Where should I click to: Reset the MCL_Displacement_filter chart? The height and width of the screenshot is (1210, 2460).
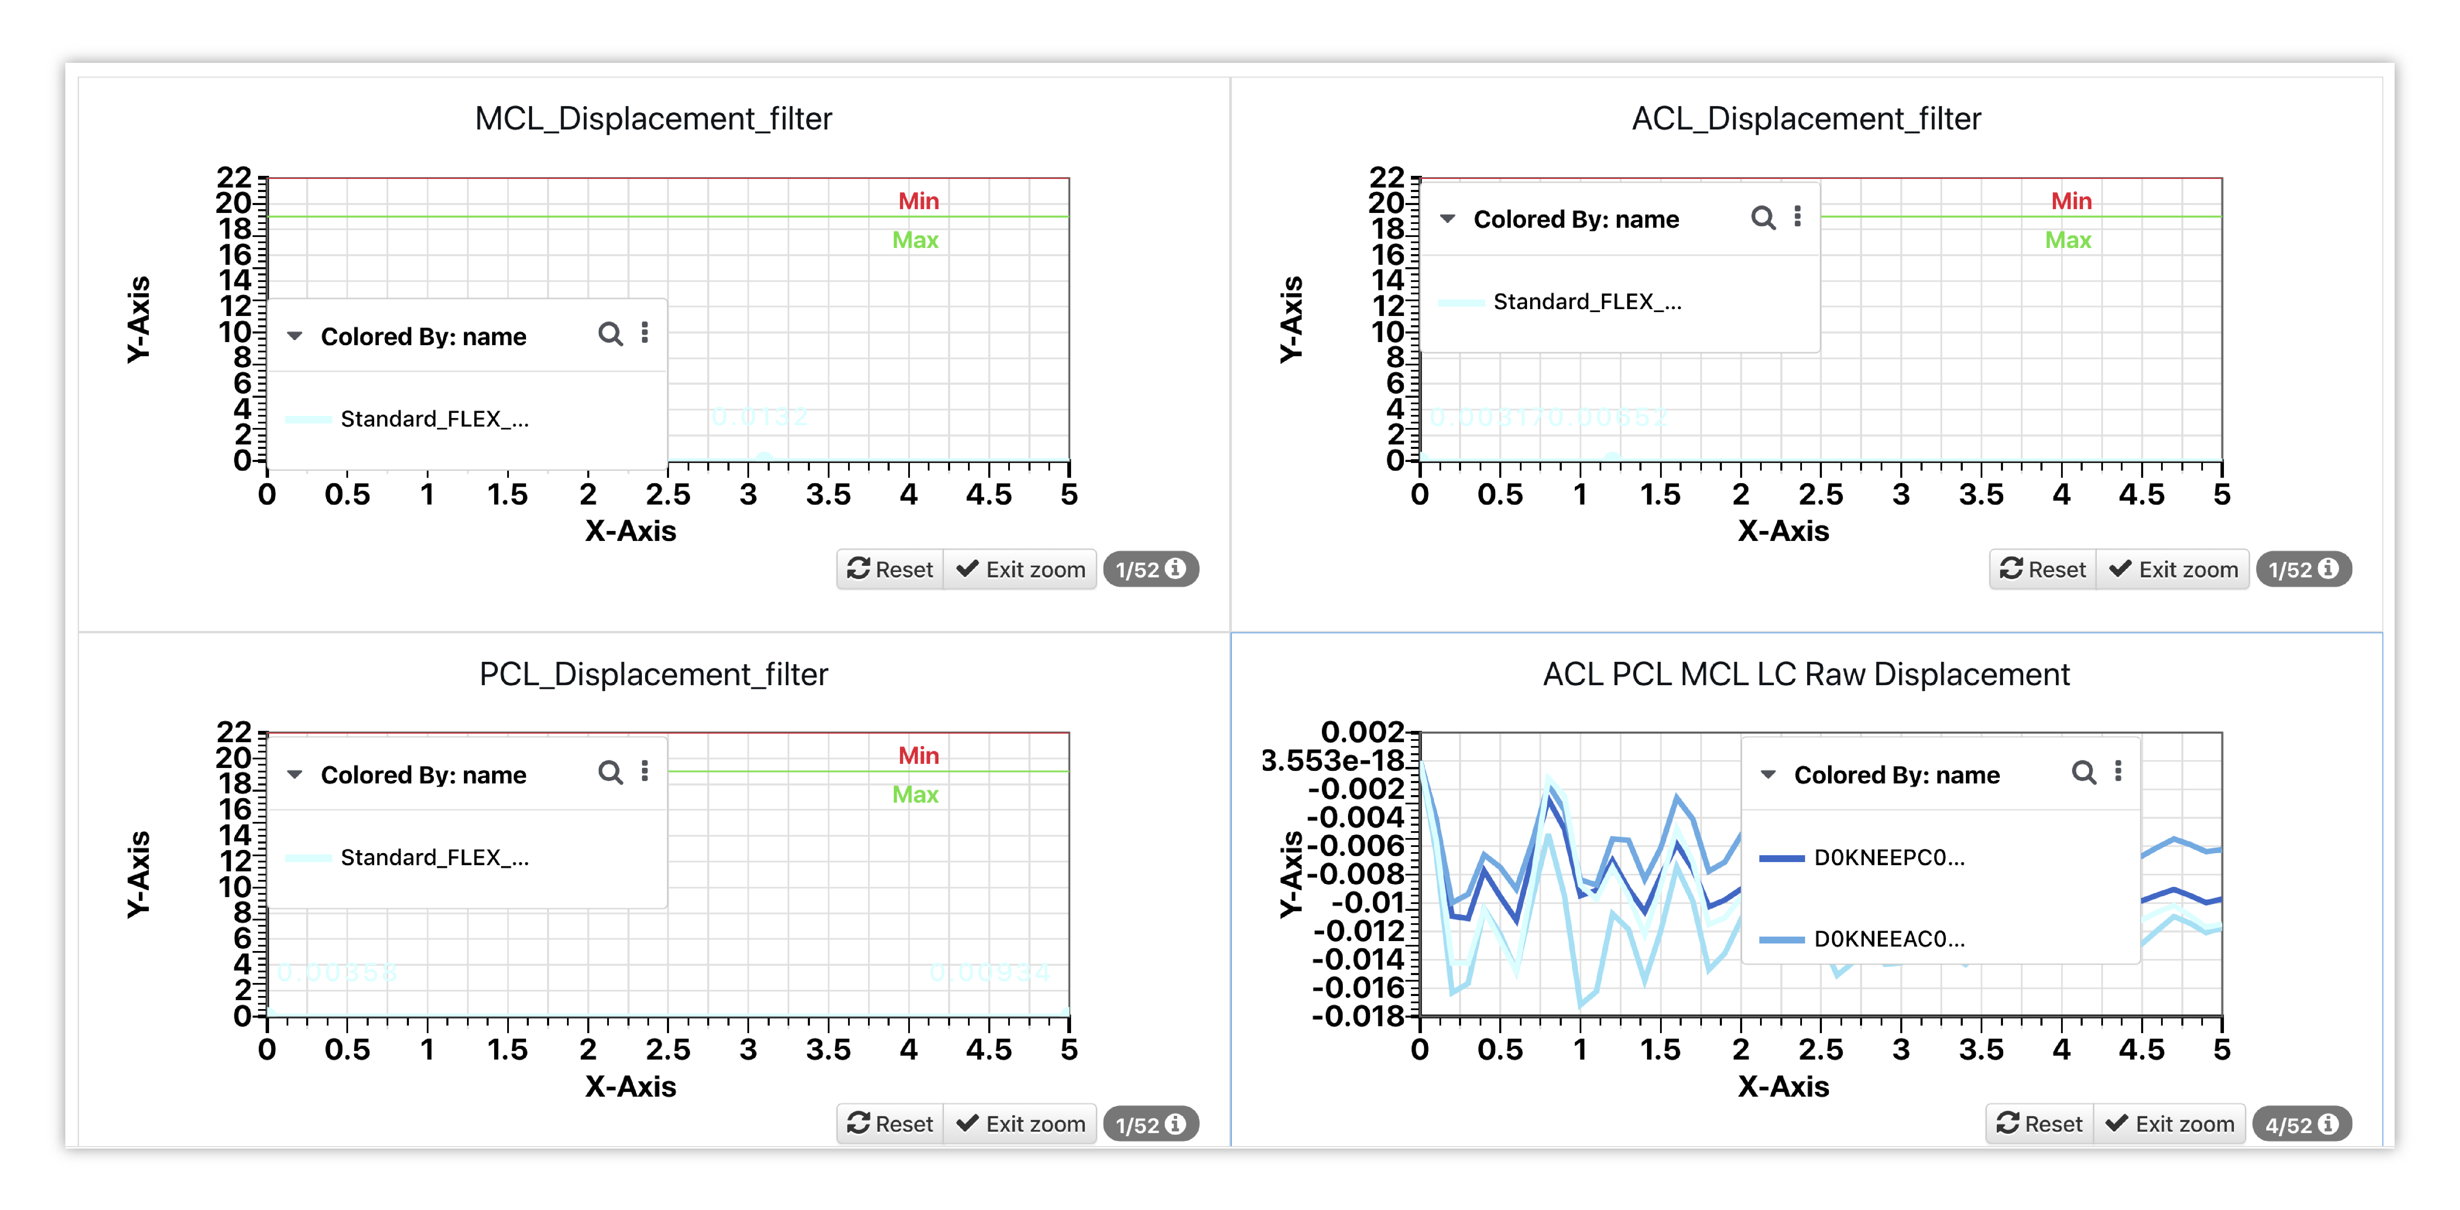point(890,570)
